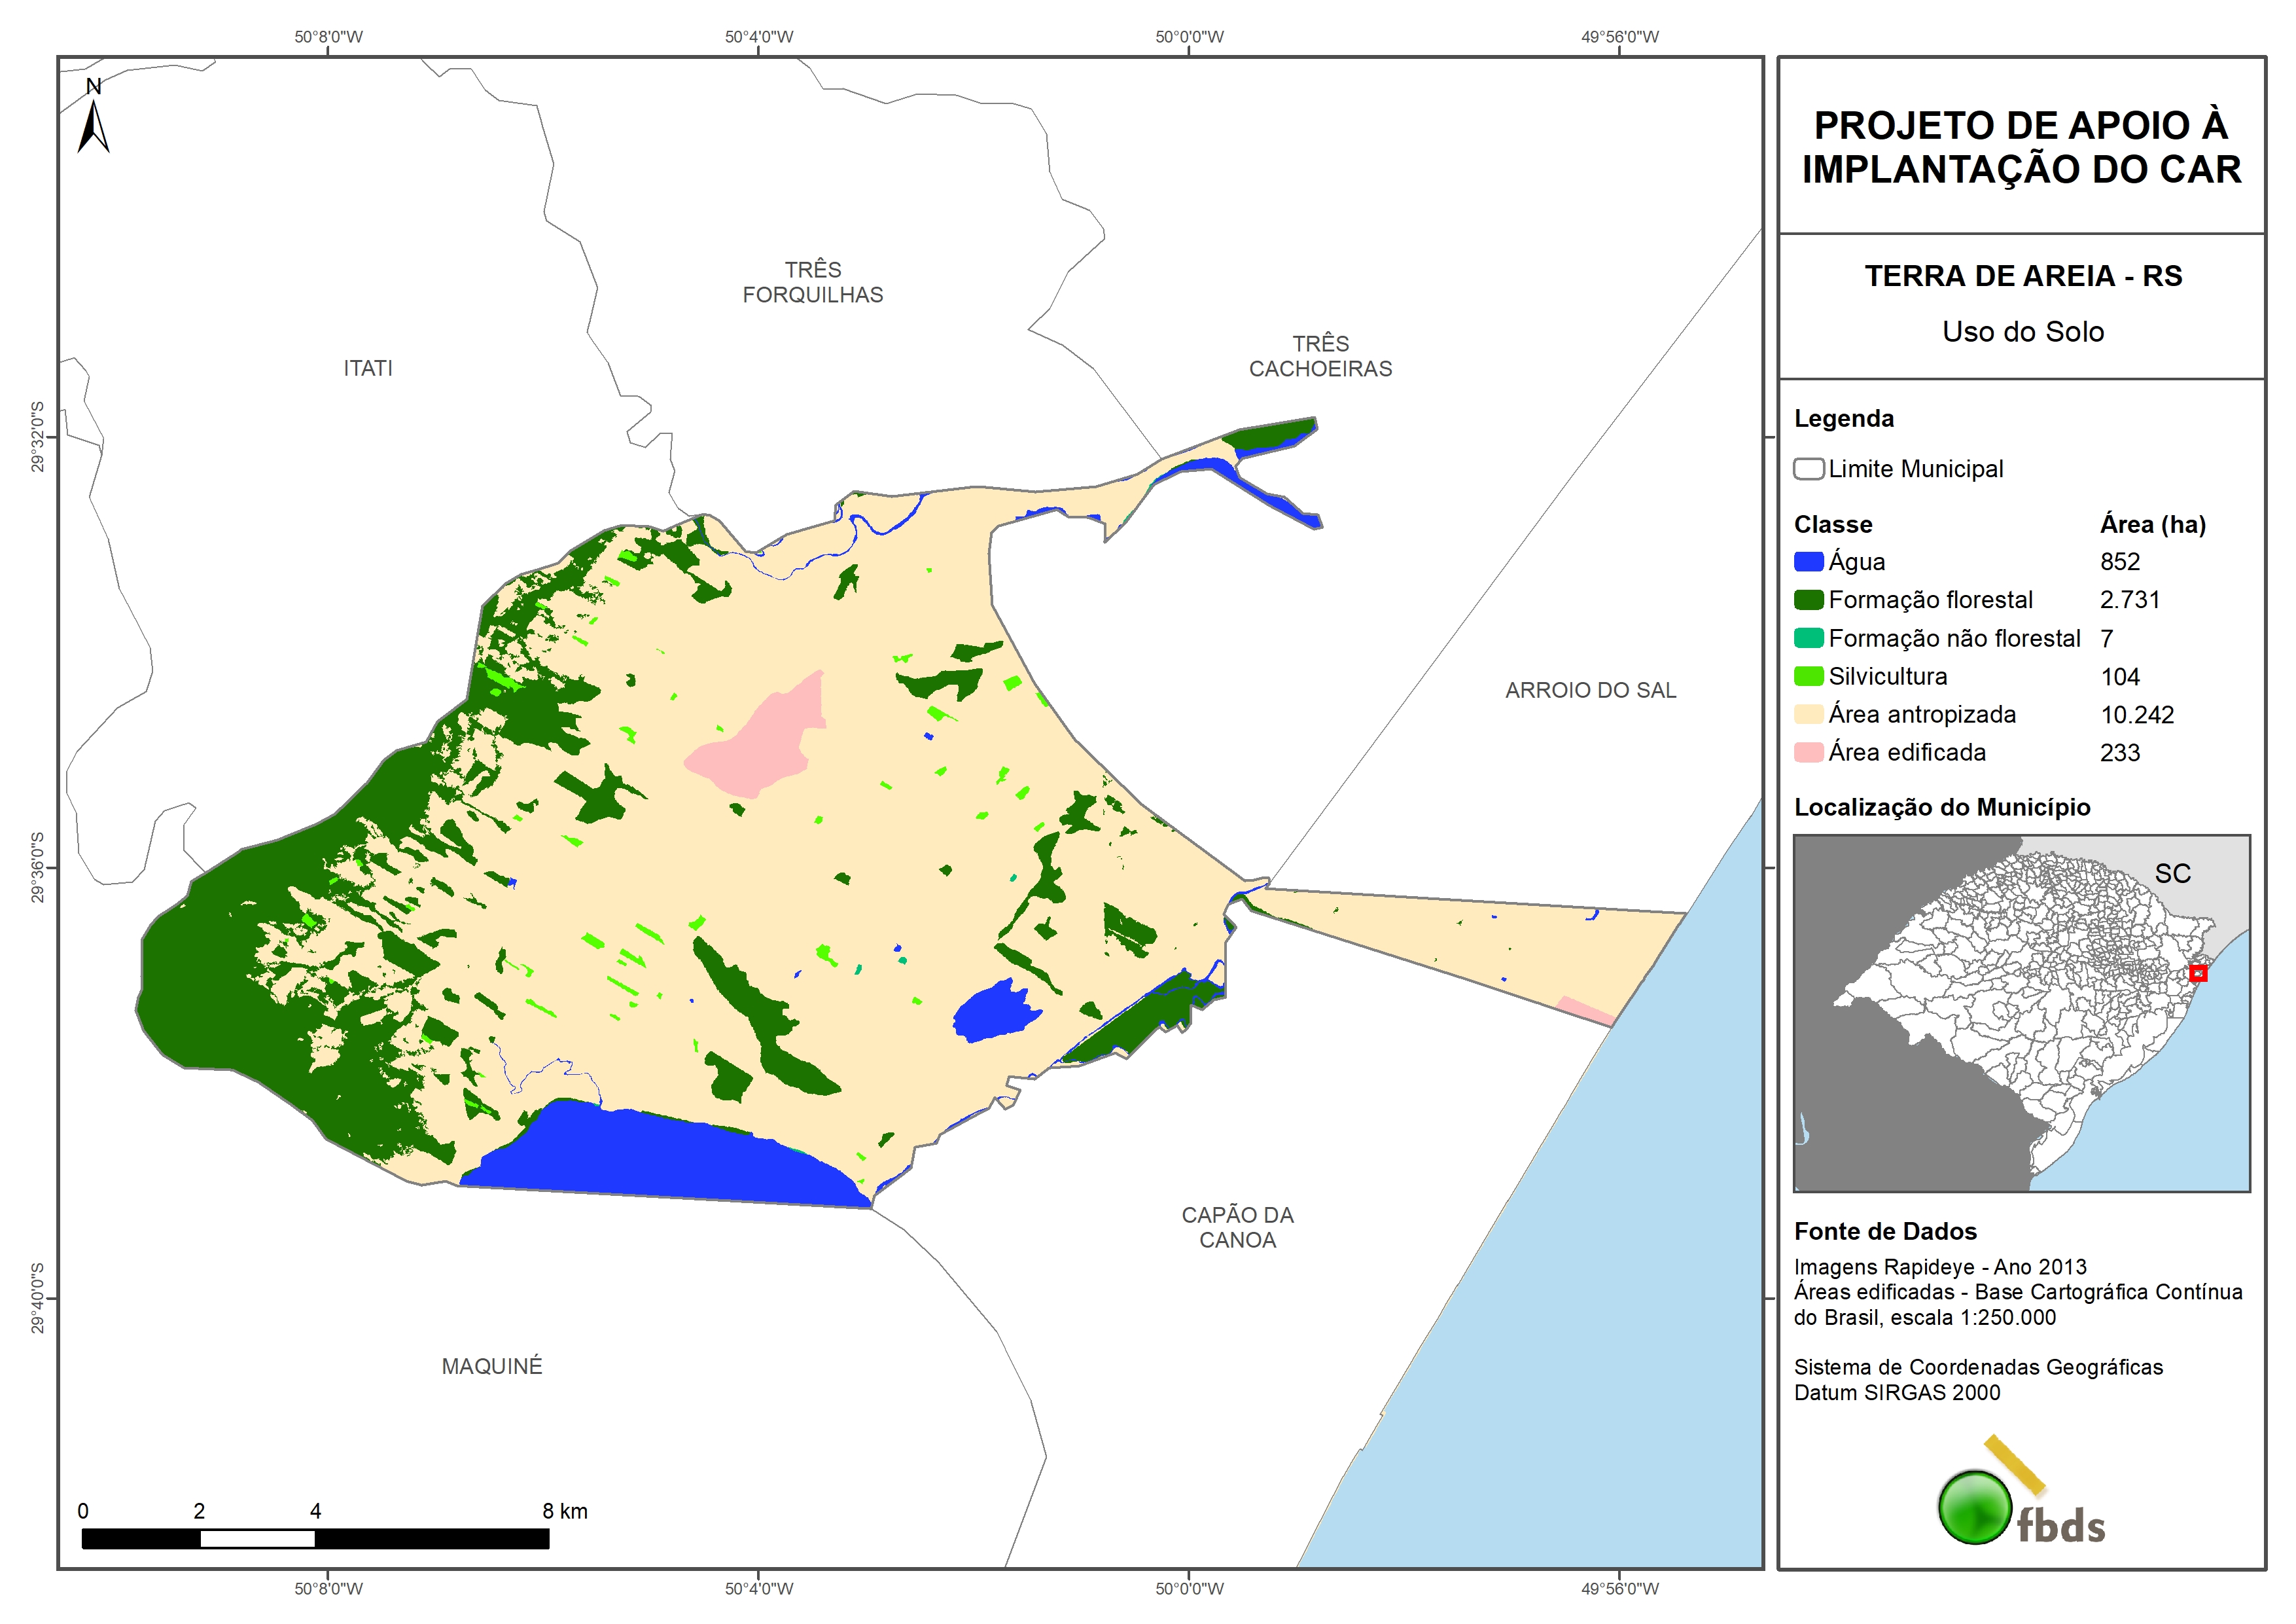Click the ARROIO DO SAL label
The height and width of the screenshot is (1624, 2296).
(1590, 691)
